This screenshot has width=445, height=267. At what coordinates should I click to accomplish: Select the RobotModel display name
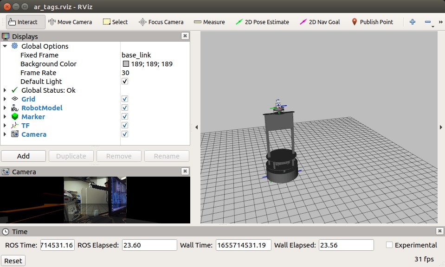[x=42, y=108]
